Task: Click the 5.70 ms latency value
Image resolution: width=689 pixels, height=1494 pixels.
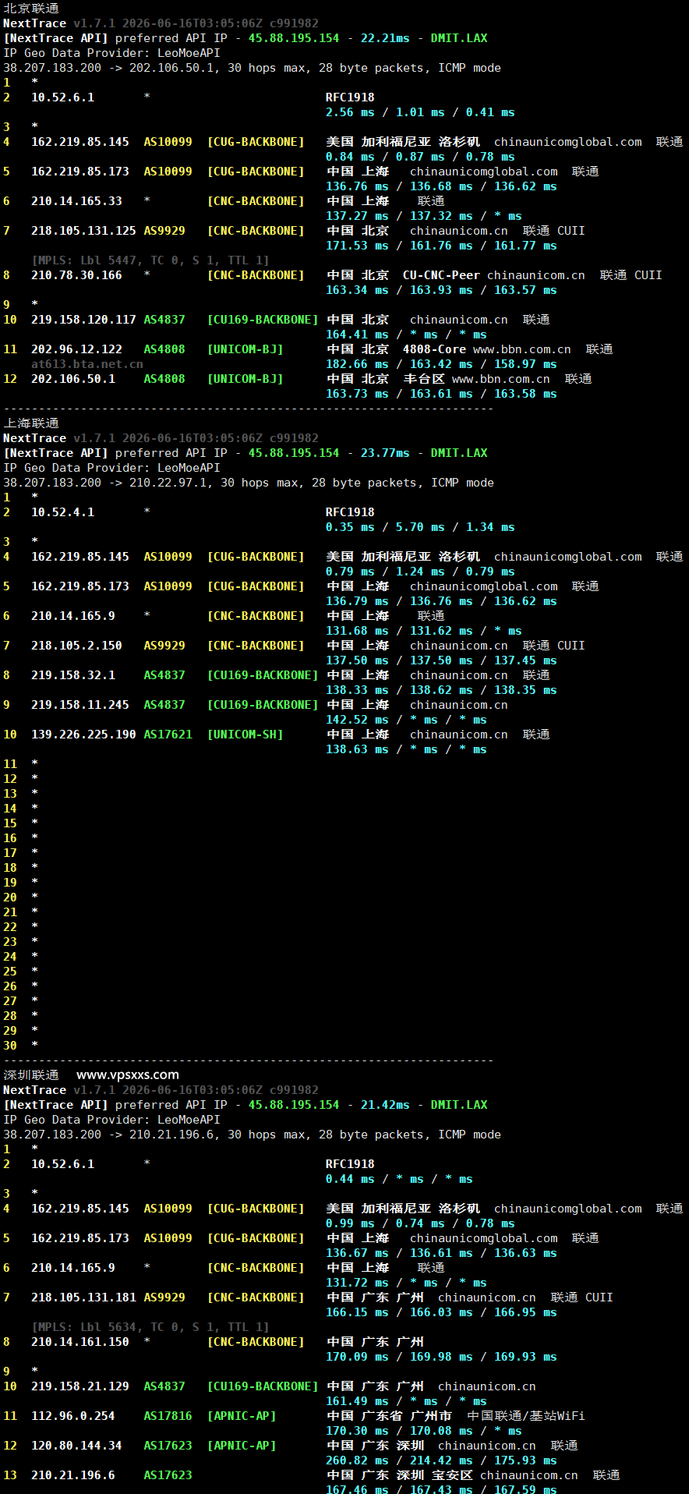Action: click(x=420, y=527)
